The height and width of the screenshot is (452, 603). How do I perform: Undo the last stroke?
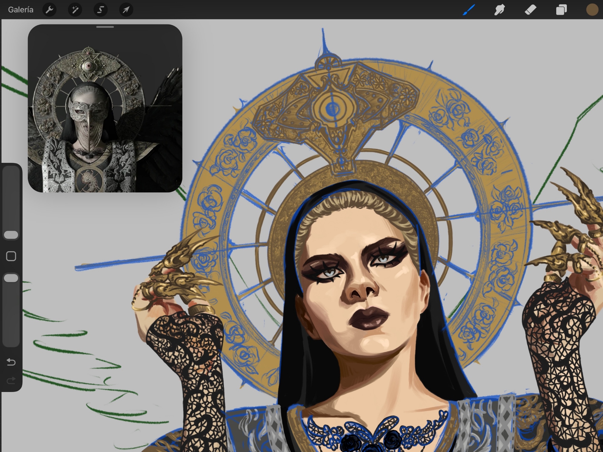pos(11,362)
